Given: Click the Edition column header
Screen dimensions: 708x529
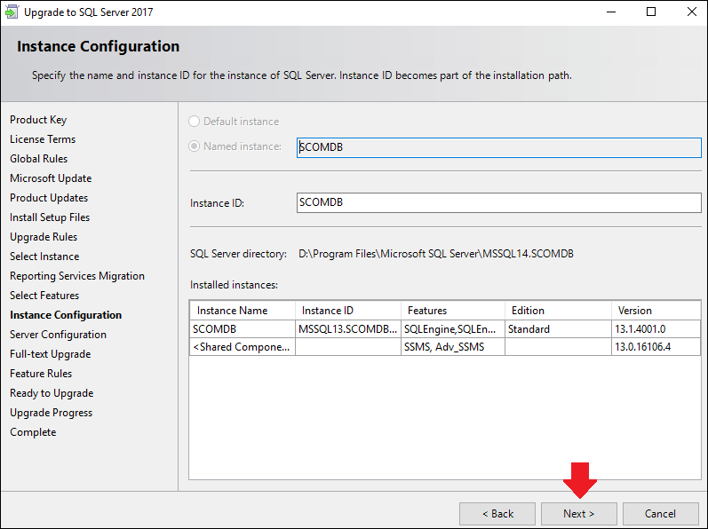Looking at the screenshot, I should [x=558, y=311].
